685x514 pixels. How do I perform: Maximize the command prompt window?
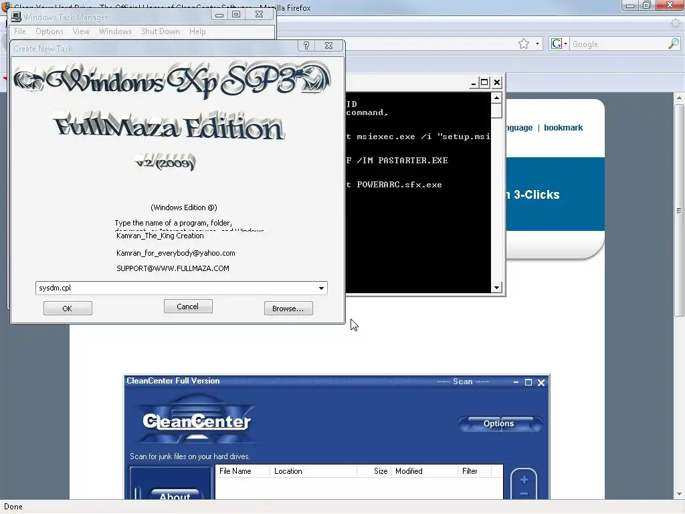pyautogui.click(x=484, y=82)
